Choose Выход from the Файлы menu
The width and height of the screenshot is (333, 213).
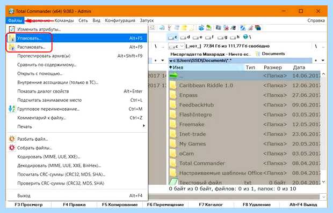(77, 196)
